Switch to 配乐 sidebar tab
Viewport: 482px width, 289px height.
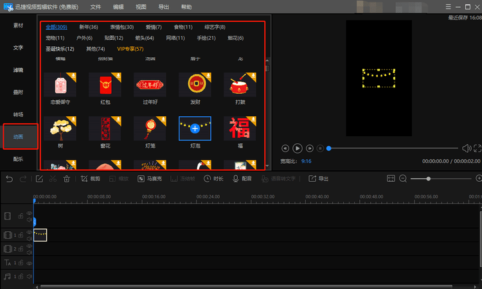(x=18, y=159)
